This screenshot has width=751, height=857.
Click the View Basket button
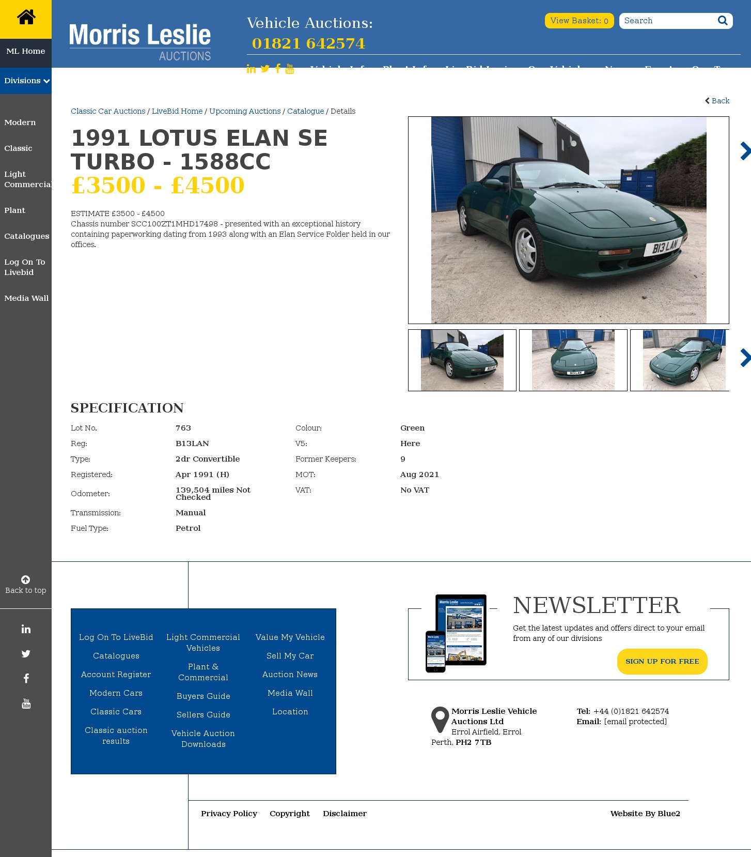[x=579, y=21]
